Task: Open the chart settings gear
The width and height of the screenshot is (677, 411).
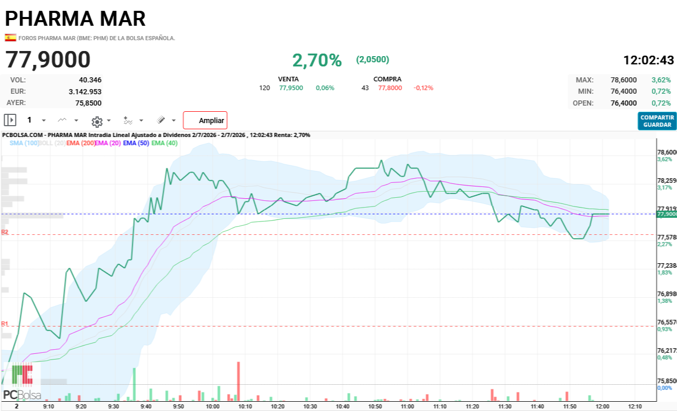Action: click(97, 122)
